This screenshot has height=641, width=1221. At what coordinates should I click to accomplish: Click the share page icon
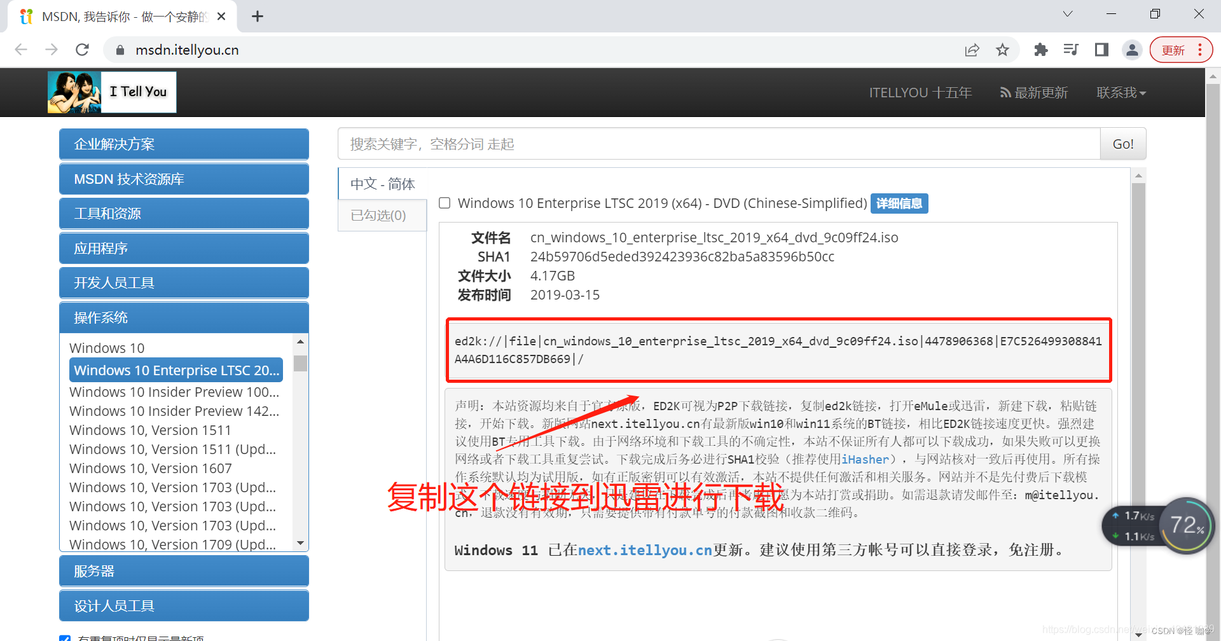pyautogui.click(x=972, y=50)
